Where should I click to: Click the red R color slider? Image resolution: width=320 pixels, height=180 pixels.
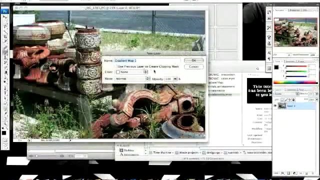tap(296, 66)
